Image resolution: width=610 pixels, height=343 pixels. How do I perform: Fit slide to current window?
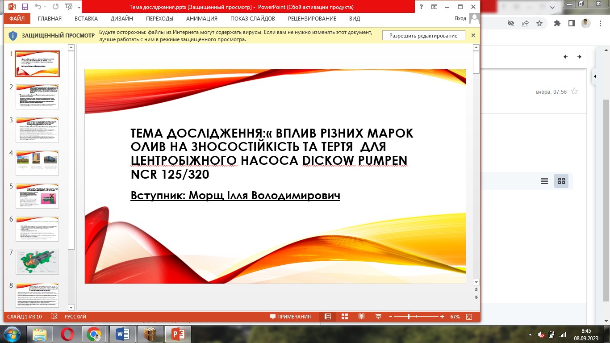(x=469, y=317)
